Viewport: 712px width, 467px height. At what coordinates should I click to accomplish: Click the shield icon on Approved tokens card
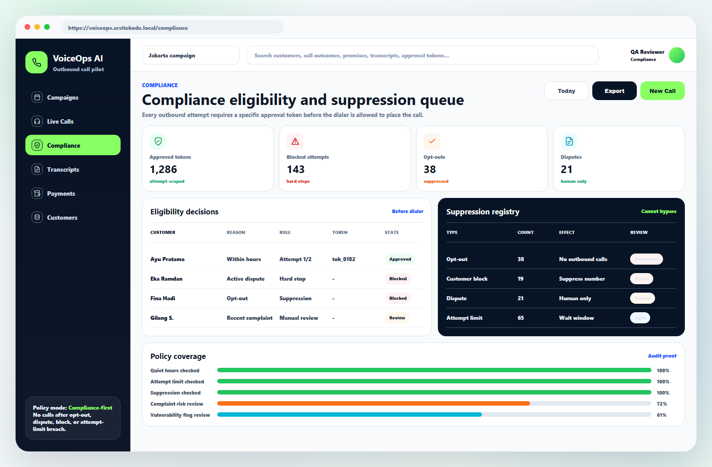[158, 141]
